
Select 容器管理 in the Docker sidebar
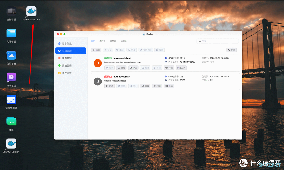[x=71, y=51]
